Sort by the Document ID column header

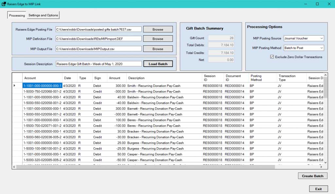coord(236,78)
